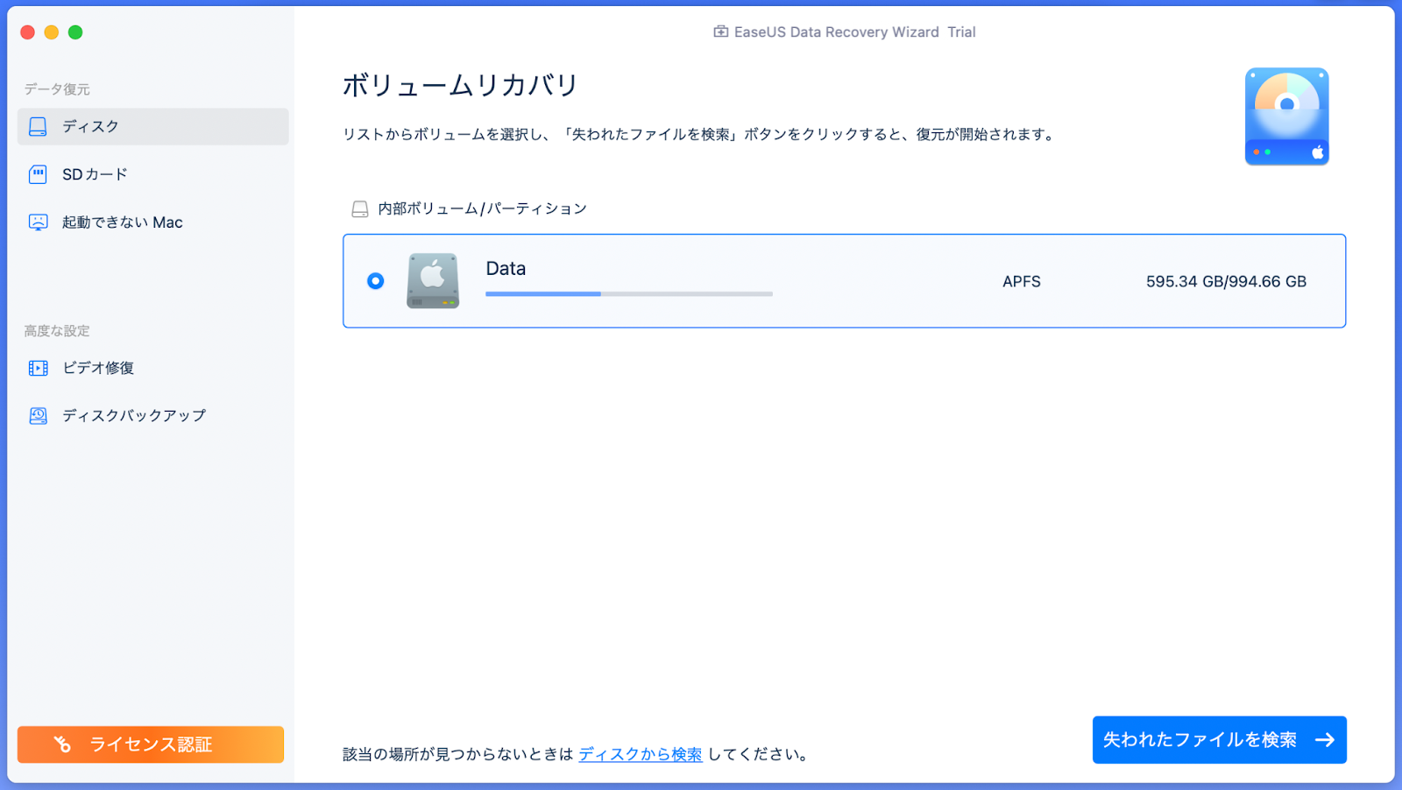Close the window with red button

click(x=27, y=32)
